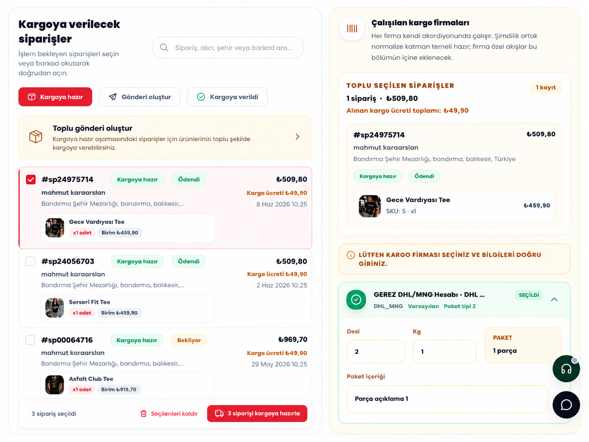Collapse the GEREZ DHL/MNG accordion chevron
The image size is (589, 442).
[x=554, y=300]
